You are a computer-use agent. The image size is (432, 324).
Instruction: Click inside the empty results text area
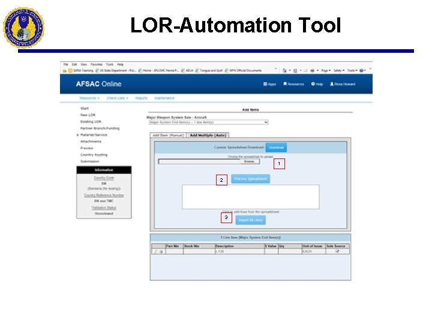(x=251, y=197)
